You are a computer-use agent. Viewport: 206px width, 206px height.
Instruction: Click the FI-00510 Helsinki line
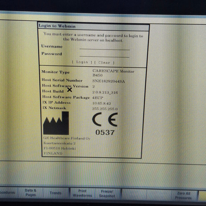(60, 148)
